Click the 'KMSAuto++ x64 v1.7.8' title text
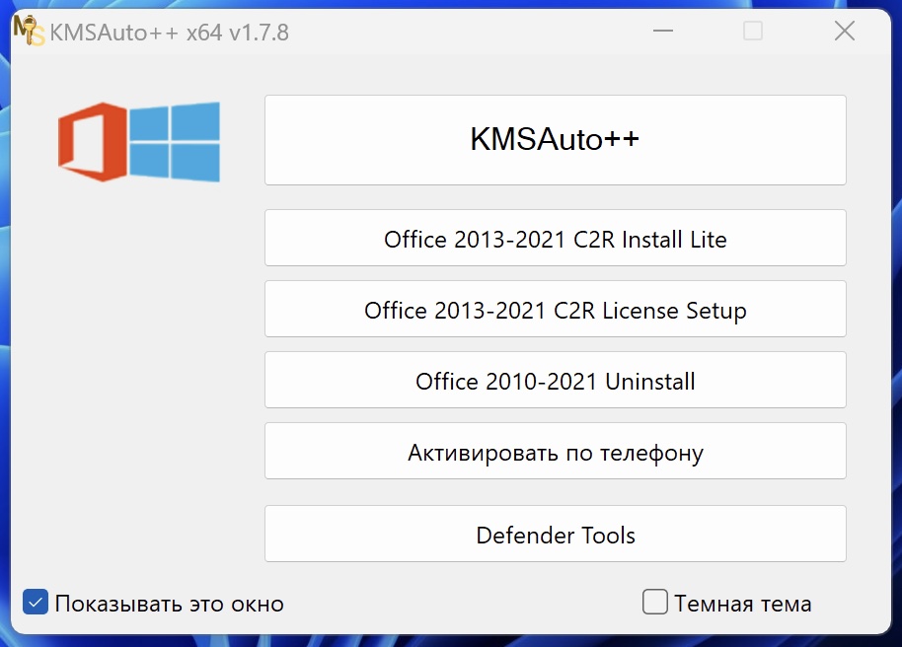 pyautogui.click(x=170, y=33)
